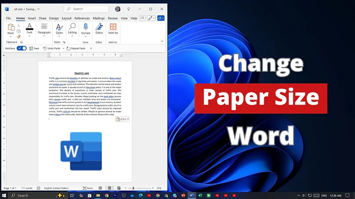Image resolution: width=355 pixels, height=199 pixels.
Task: Switch to the View tab
Action: pyautogui.click(x=124, y=18)
